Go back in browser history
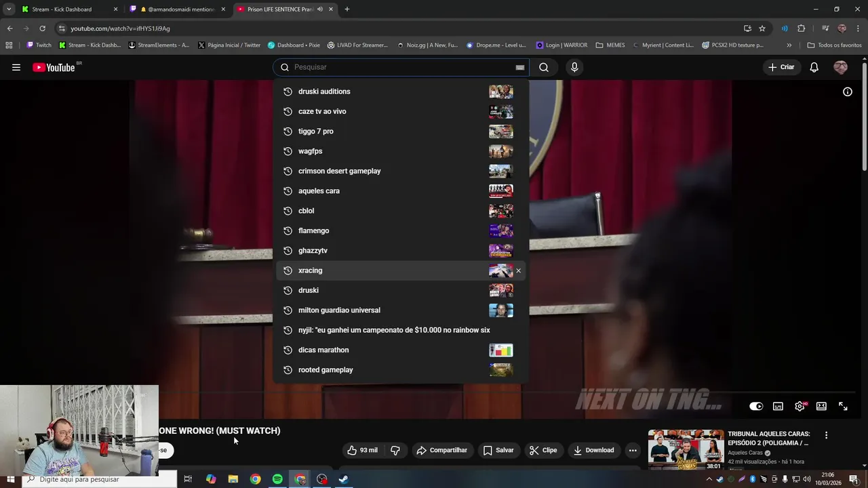The image size is (868, 488). click(x=9, y=28)
